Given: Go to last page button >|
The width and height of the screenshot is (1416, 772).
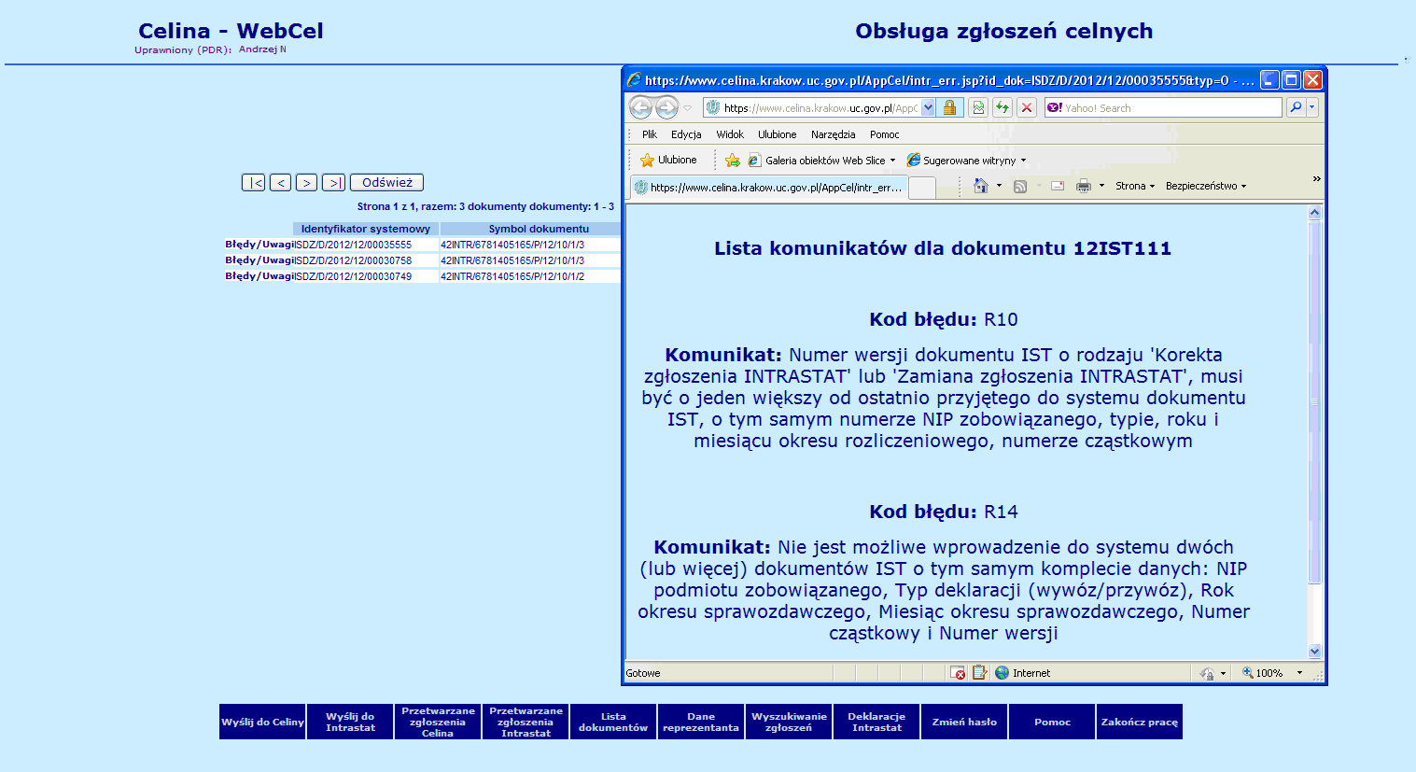Looking at the screenshot, I should [334, 183].
